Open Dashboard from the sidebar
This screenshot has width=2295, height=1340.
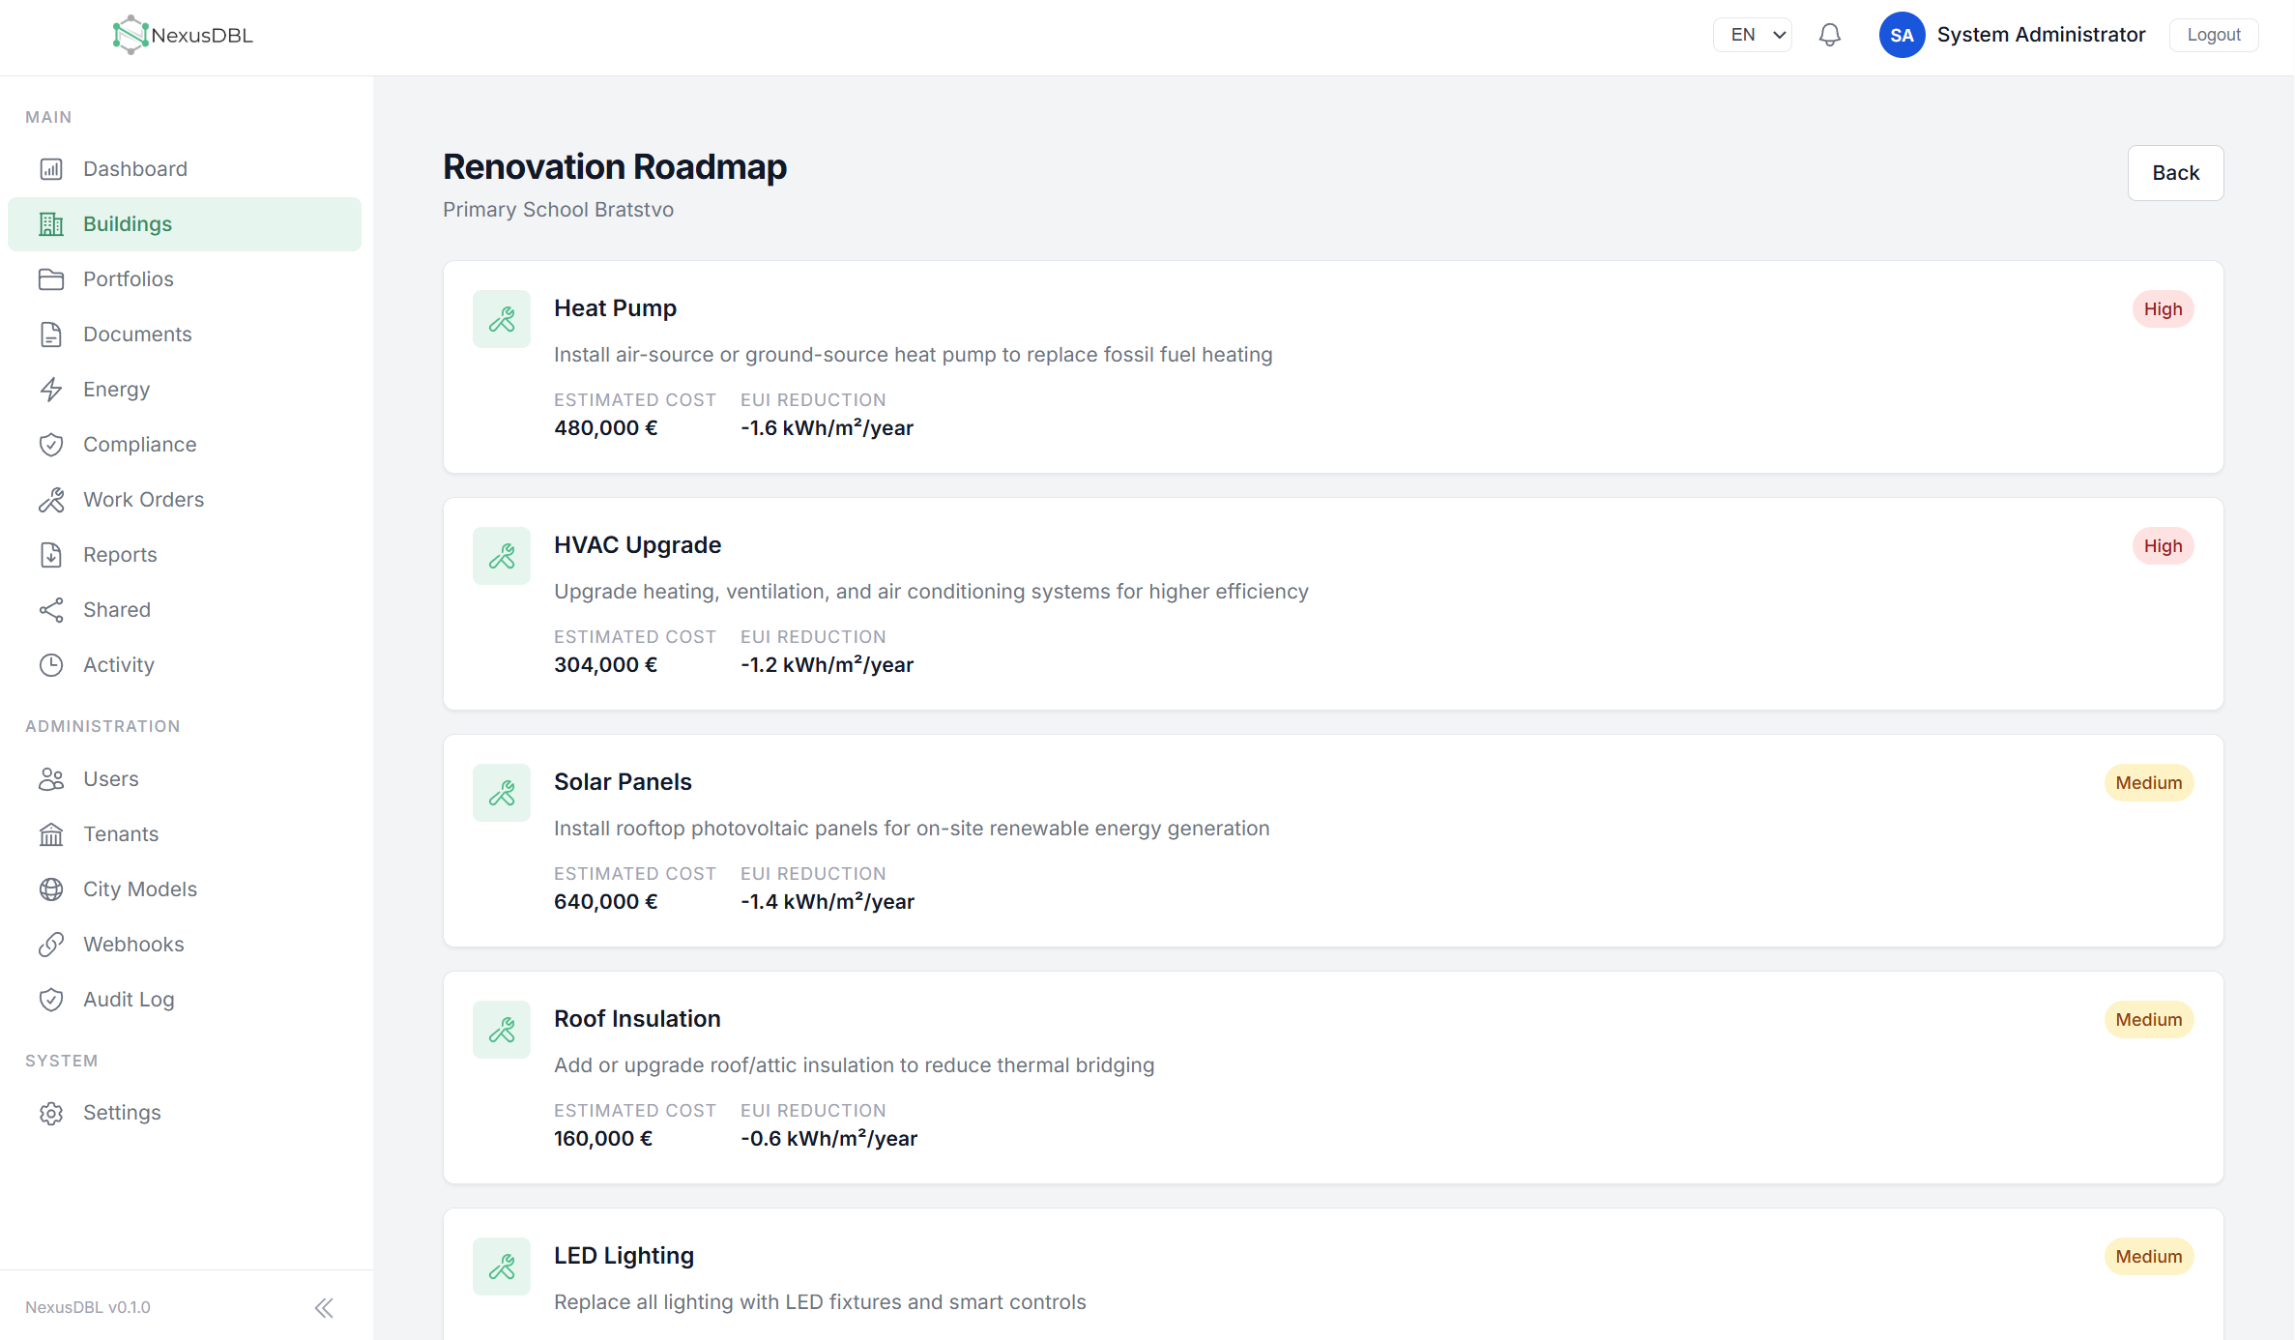click(185, 169)
